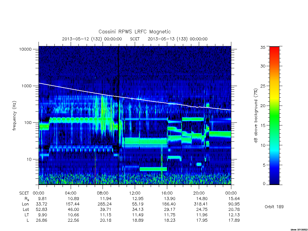
Task: Click the Lat value 52.83
Action: click(42, 209)
